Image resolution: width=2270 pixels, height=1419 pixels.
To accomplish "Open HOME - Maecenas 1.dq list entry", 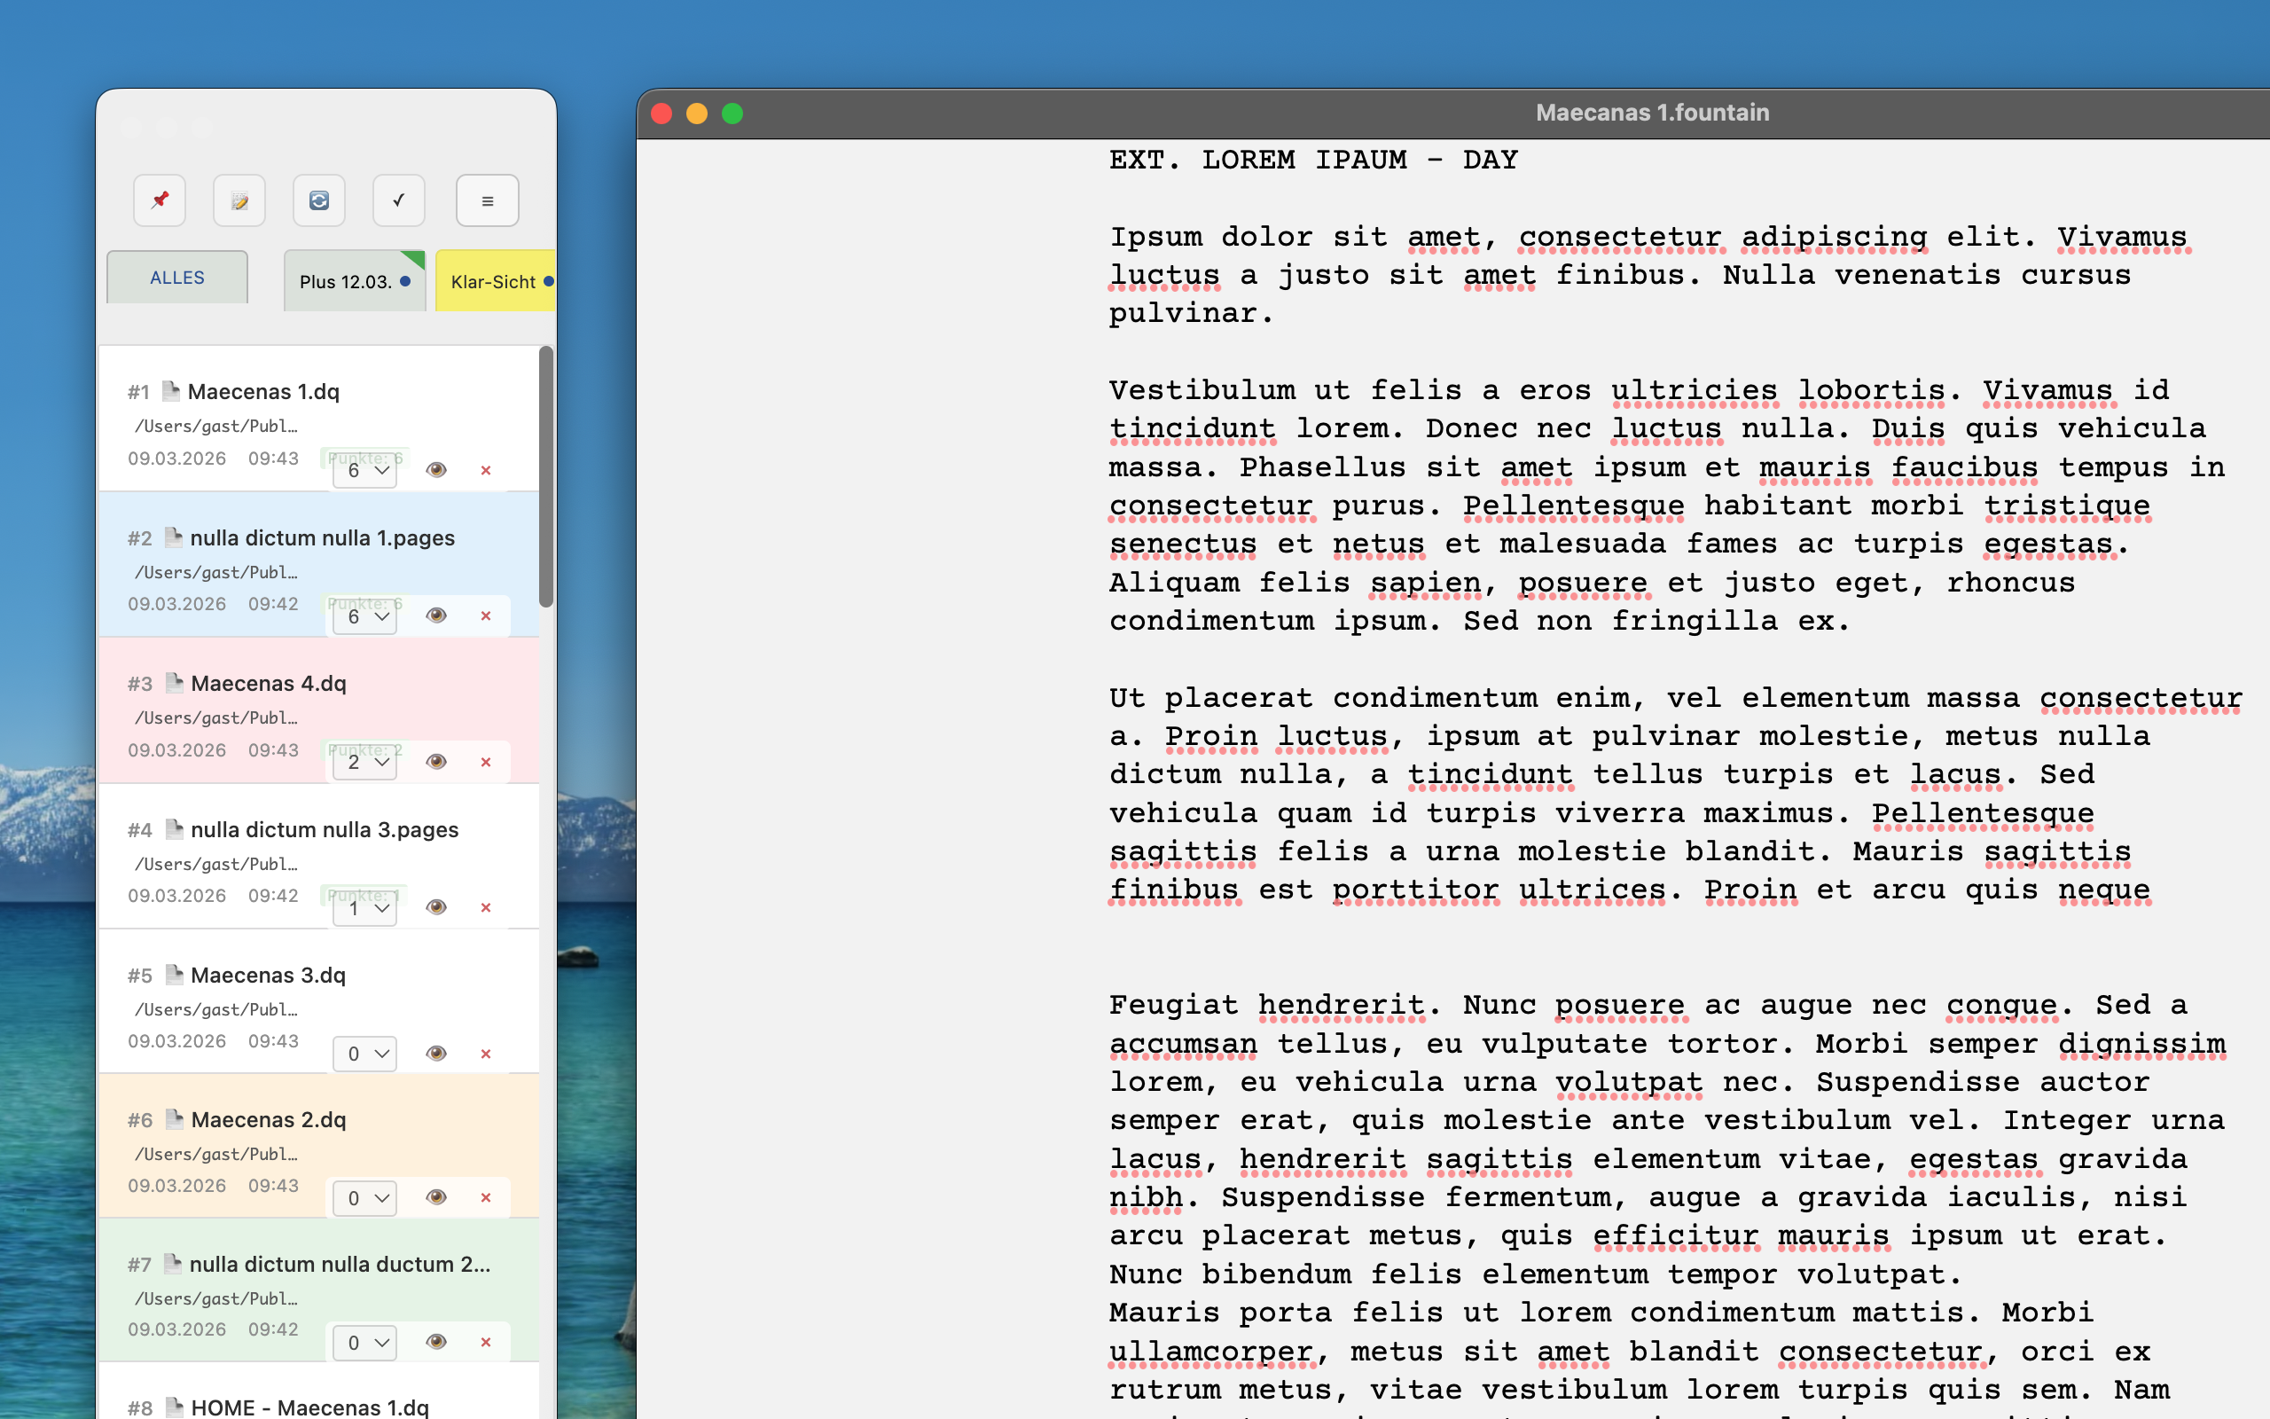I will (x=309, y=1406).
